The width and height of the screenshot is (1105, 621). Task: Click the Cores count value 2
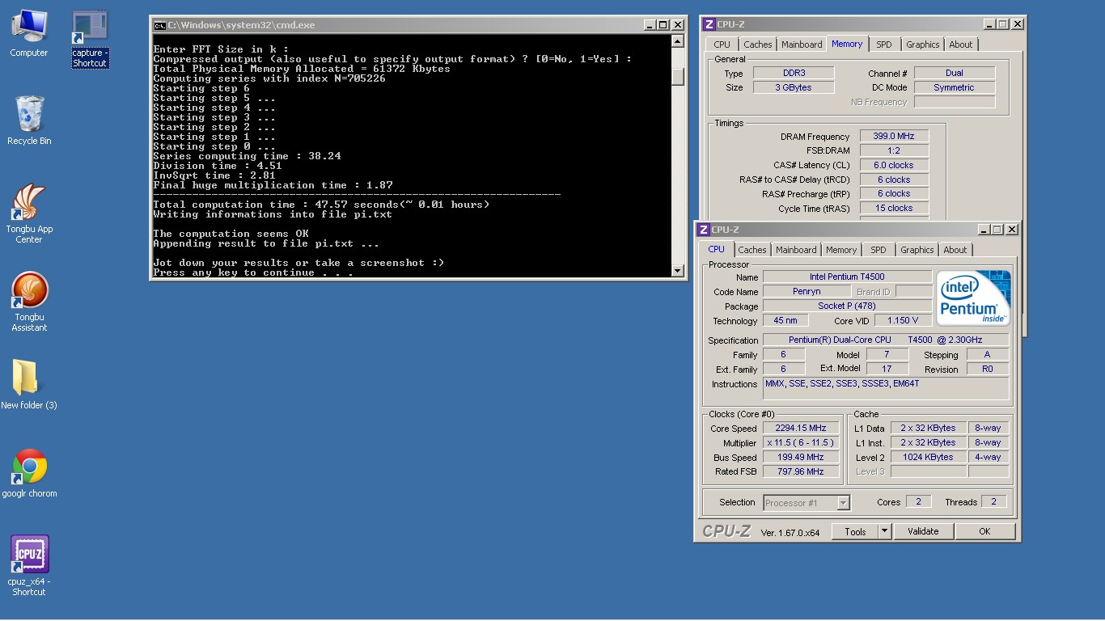point(918,501)
